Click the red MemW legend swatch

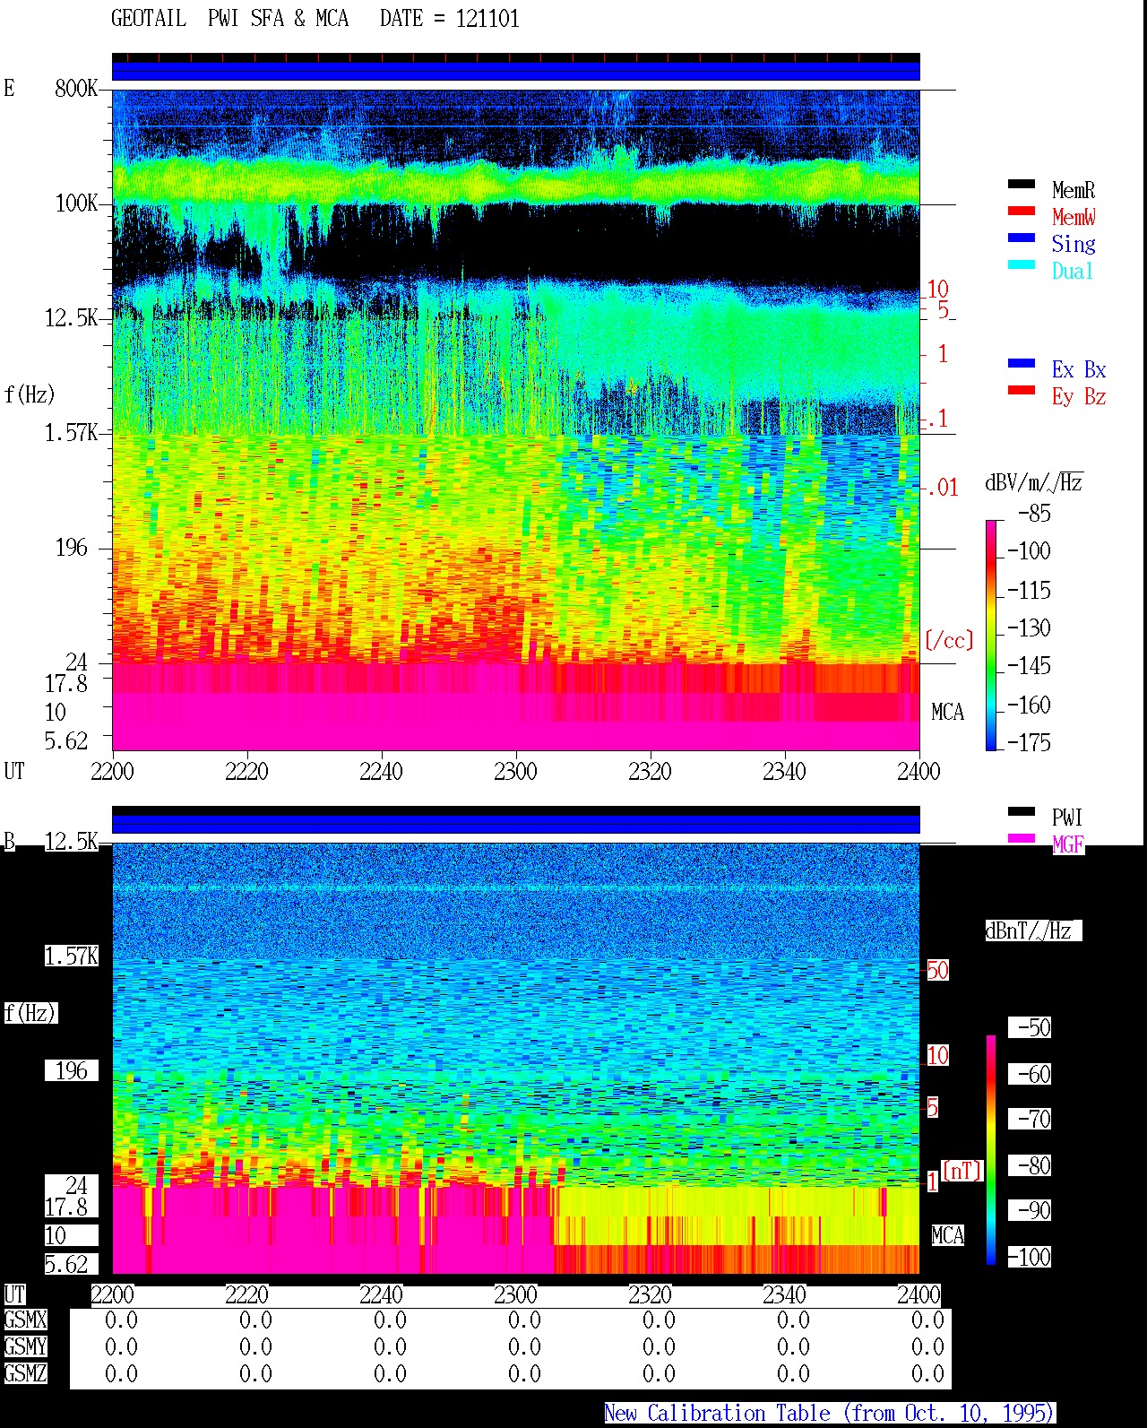1022,211
